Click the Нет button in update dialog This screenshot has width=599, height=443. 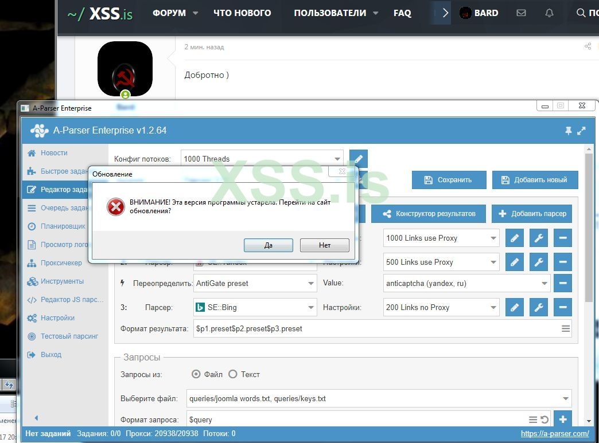point(324,245)
